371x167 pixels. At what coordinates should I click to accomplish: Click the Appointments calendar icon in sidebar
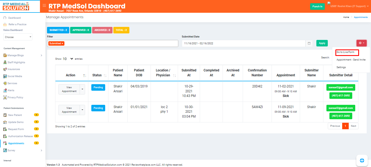pyautogui.click(x=5, y=143)
